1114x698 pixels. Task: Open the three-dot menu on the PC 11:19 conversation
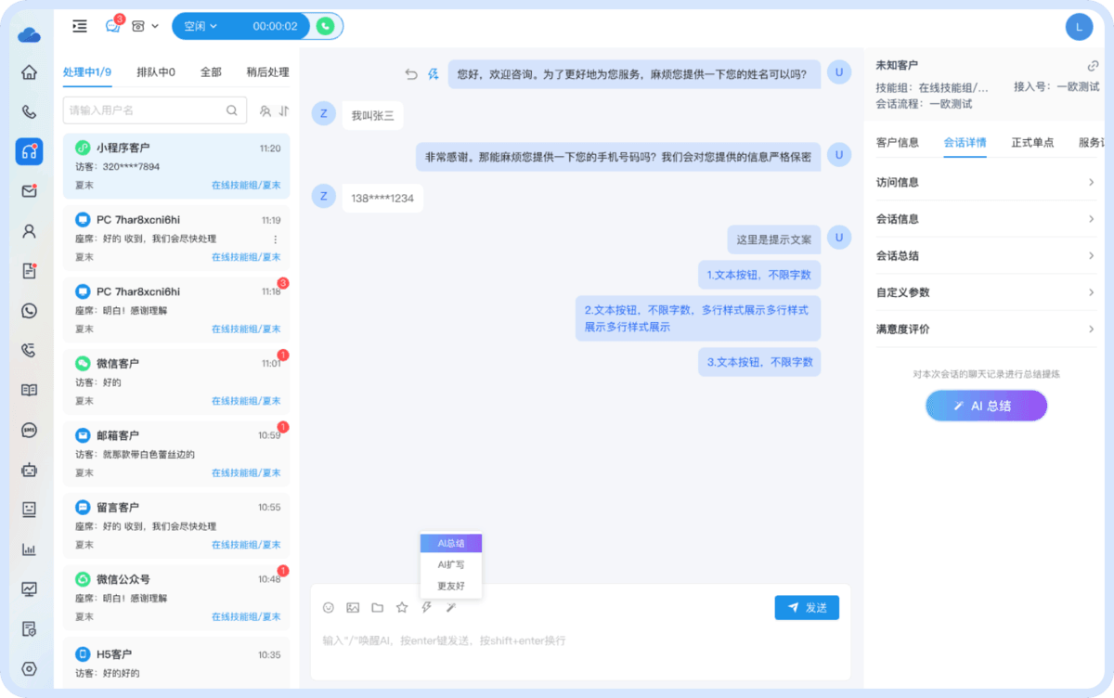tap(275, 239)
